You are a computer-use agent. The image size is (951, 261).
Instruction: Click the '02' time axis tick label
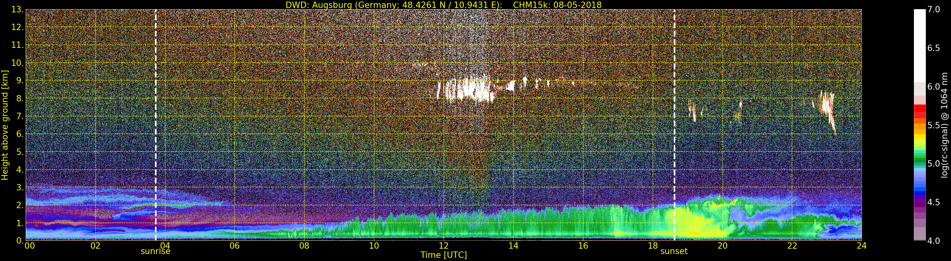(95, 246)
